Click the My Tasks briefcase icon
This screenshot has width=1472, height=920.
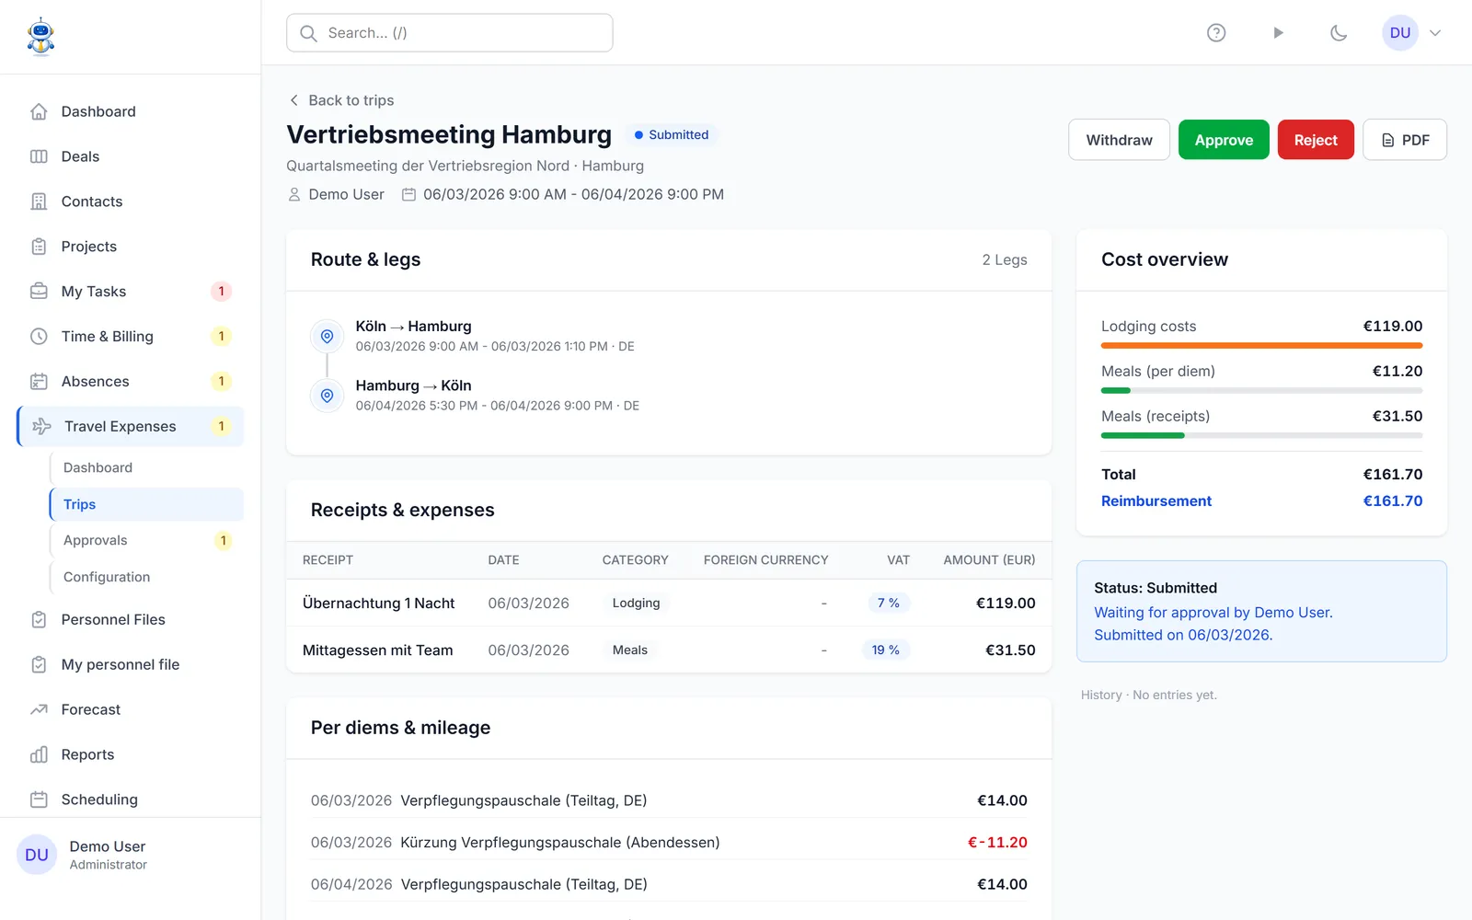tap(39, 292)
